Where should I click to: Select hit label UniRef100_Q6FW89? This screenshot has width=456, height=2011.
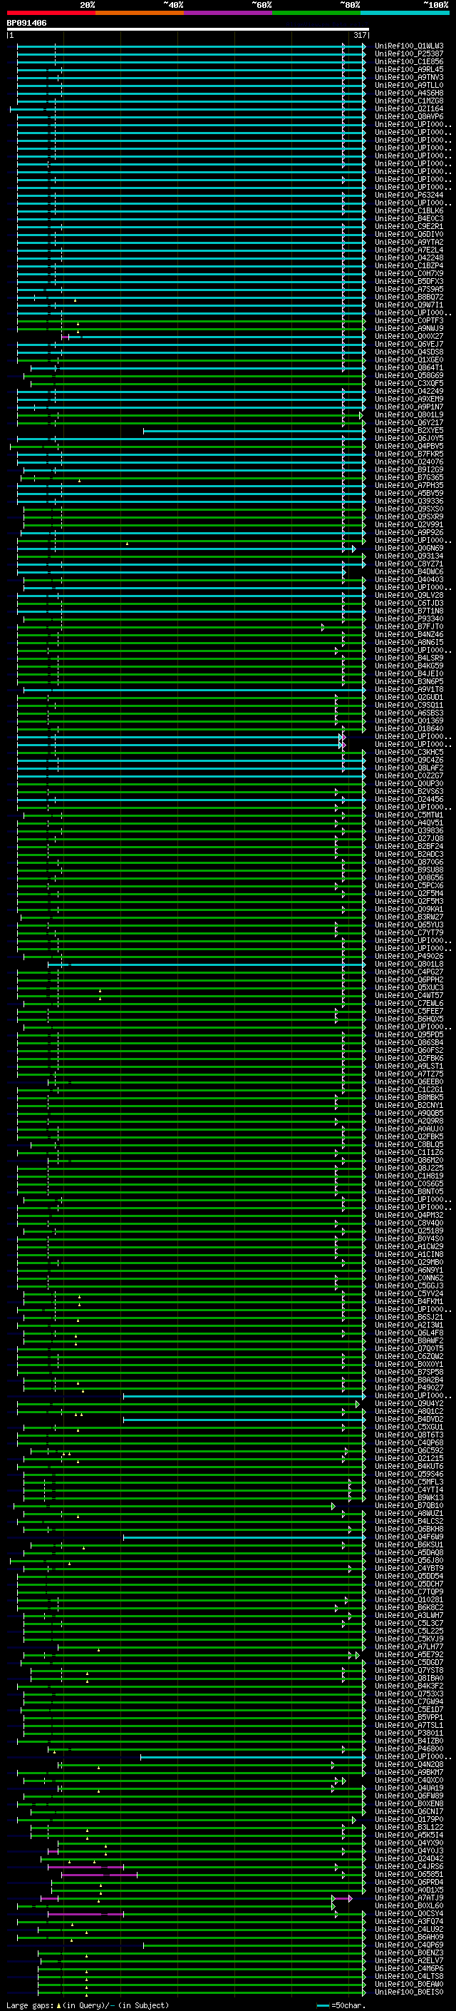(409, 1796)
